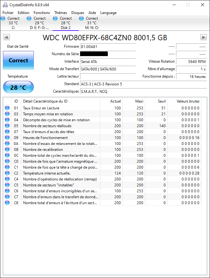Click 'Température interne actuelle.' row text
Screen dimensions: 210x278
click(47, 173)
